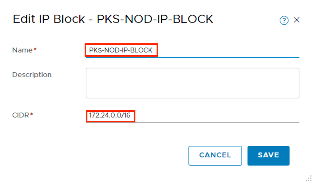This screenshot has width=312, height=182.
Task: Click the 172.24.0.0/16 value text
Action: pos(110,116)
